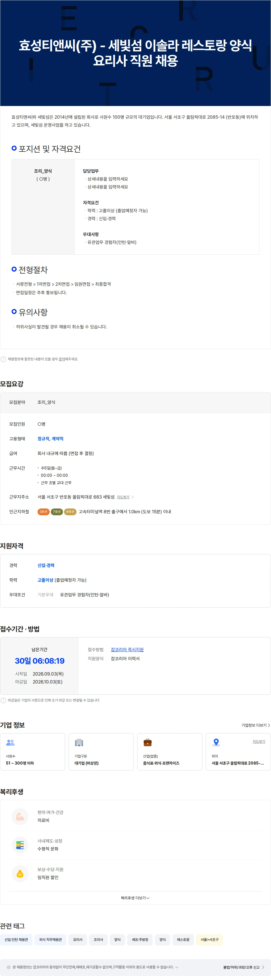Apply via 잡코리아 즉시지원 link
This screenshot has width=271, height=976.
point(127,650)
